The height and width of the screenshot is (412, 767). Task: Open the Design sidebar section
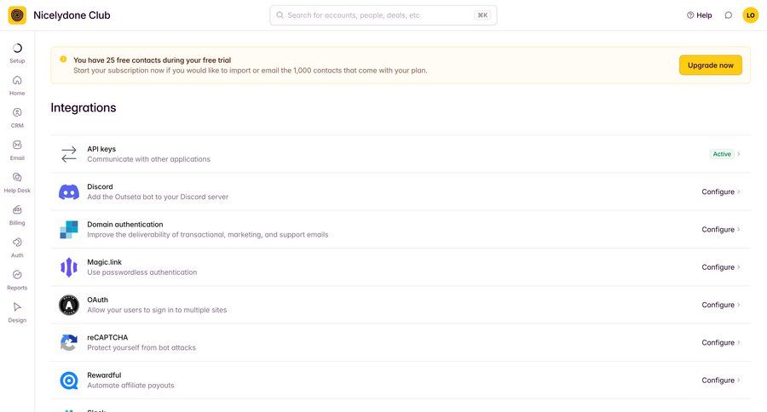pos(17,312)
